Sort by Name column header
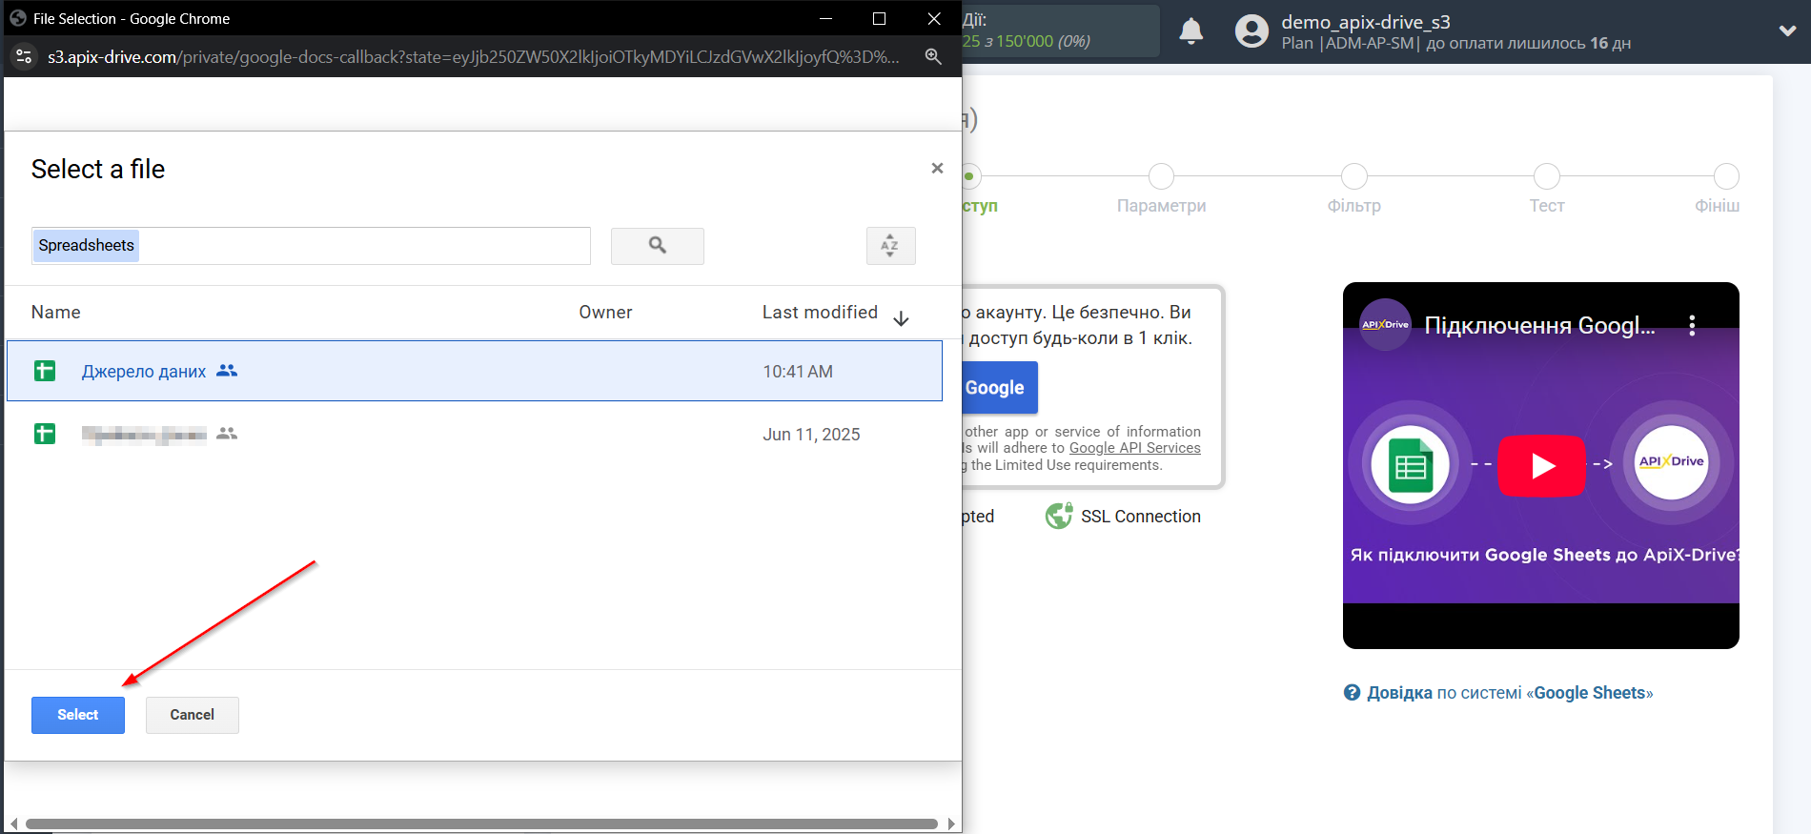1811x834 pixels. pos(56,313)
